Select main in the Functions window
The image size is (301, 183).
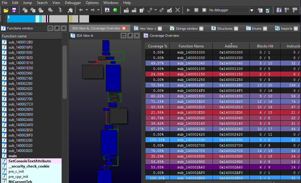(x=13, y=156)
